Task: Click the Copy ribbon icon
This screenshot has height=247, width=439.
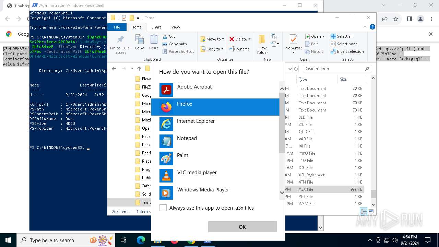Action: [139, 43]
